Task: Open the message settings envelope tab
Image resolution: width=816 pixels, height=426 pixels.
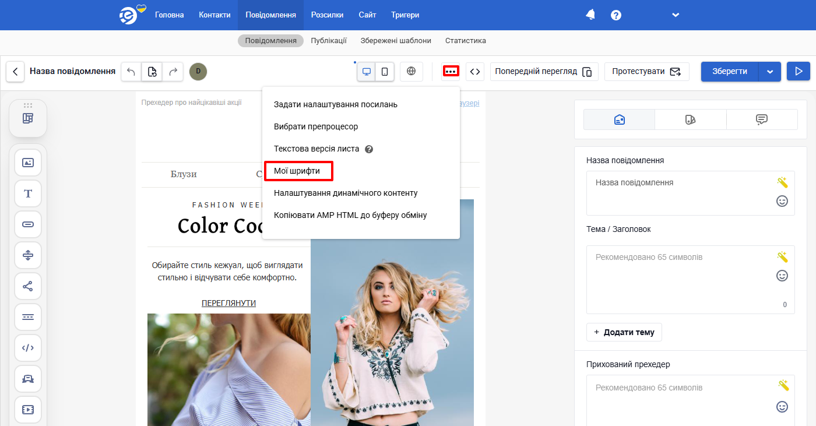Action: tap(620, 119)
